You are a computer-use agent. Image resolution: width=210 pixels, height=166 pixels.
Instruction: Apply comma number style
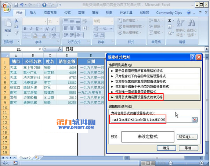point(111,29)
